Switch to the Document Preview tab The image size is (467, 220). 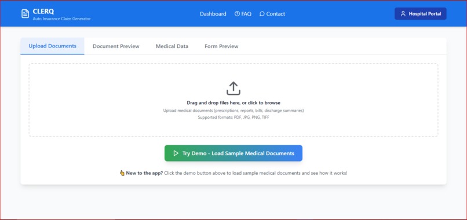(x=116, y=46)
